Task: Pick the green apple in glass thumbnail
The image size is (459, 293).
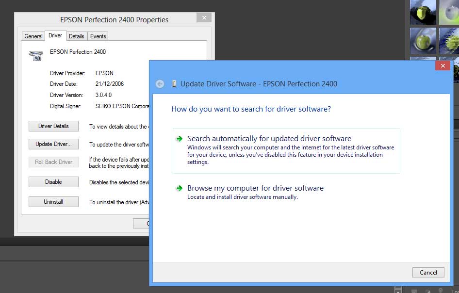Action: click(x=423, y=41)
